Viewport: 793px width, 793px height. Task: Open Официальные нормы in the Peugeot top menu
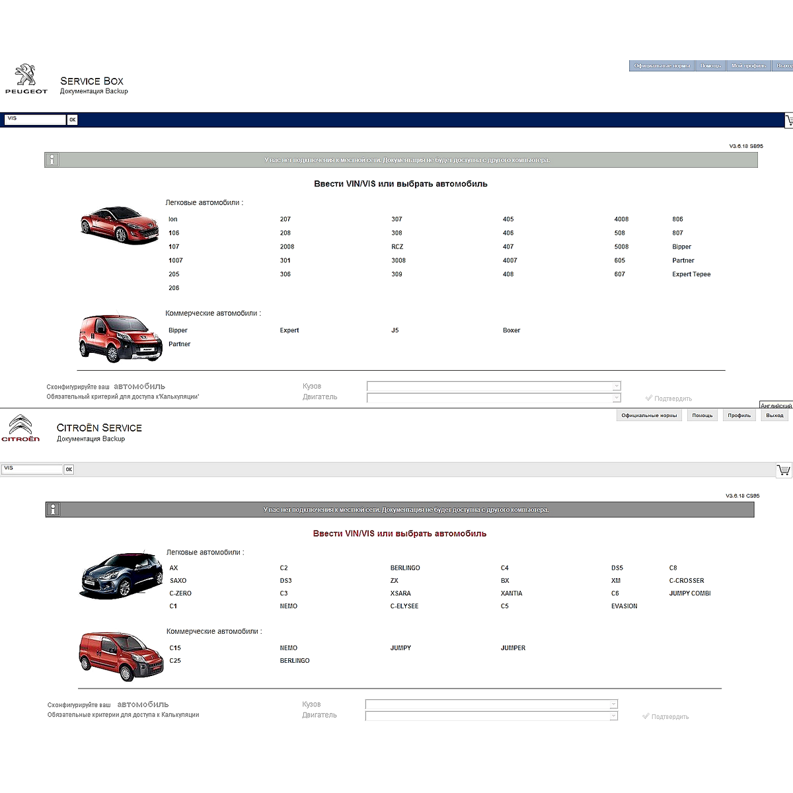pos(661,66)
